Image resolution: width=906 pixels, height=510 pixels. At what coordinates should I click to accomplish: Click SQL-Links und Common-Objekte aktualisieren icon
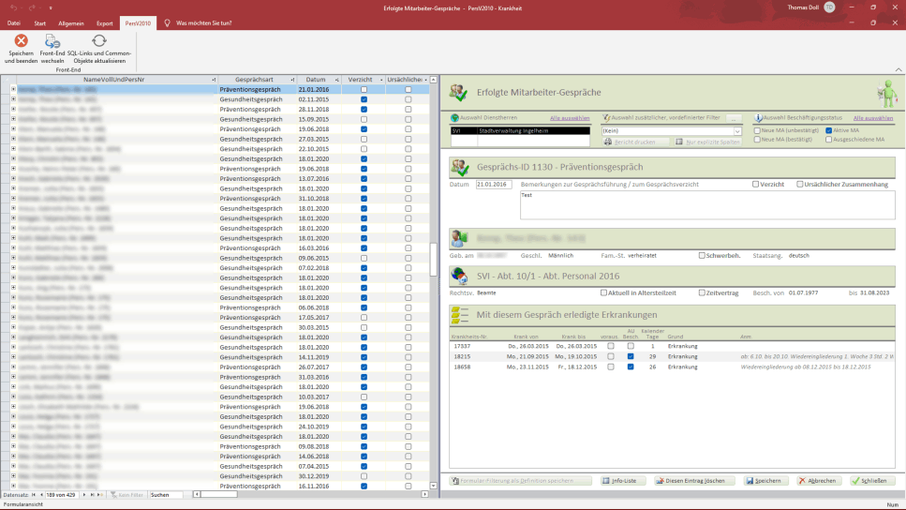tap(98, 42)
